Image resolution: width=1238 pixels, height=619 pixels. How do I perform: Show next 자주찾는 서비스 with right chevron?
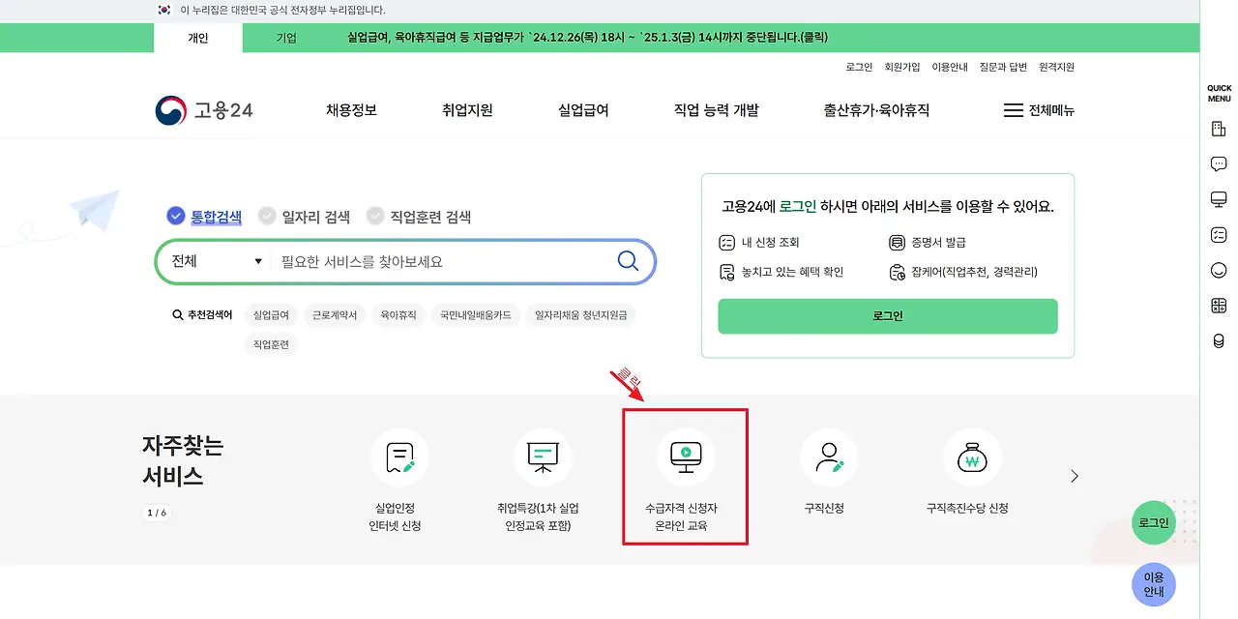(x=1074, y=476)
